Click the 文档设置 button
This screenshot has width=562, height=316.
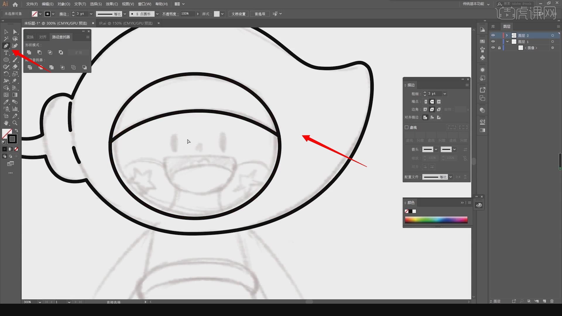pyautogui.click(x=239, y=14)
